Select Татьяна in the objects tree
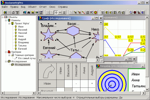The image size is (150, 100). pyautogui.click(x=22, y=46)
